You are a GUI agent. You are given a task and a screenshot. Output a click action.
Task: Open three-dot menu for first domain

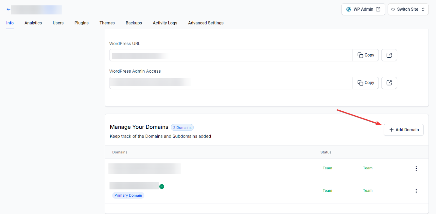(x=416, y=169)
